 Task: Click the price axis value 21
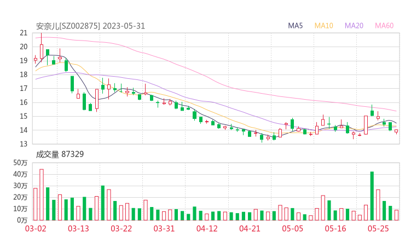click(x=24, y=33)
